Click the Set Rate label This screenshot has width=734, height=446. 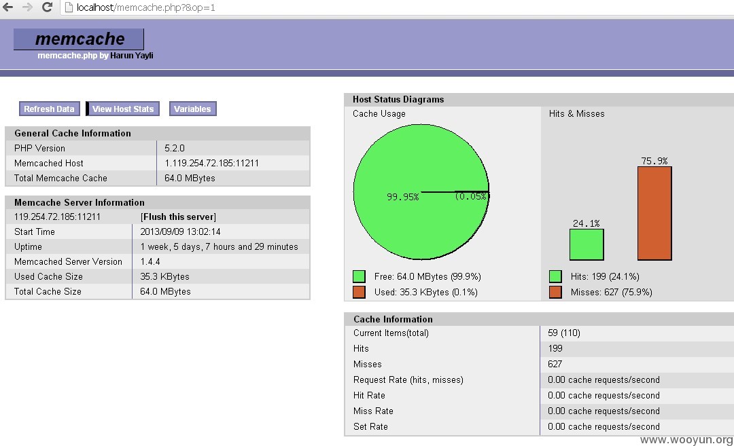(x=371, y=426)
